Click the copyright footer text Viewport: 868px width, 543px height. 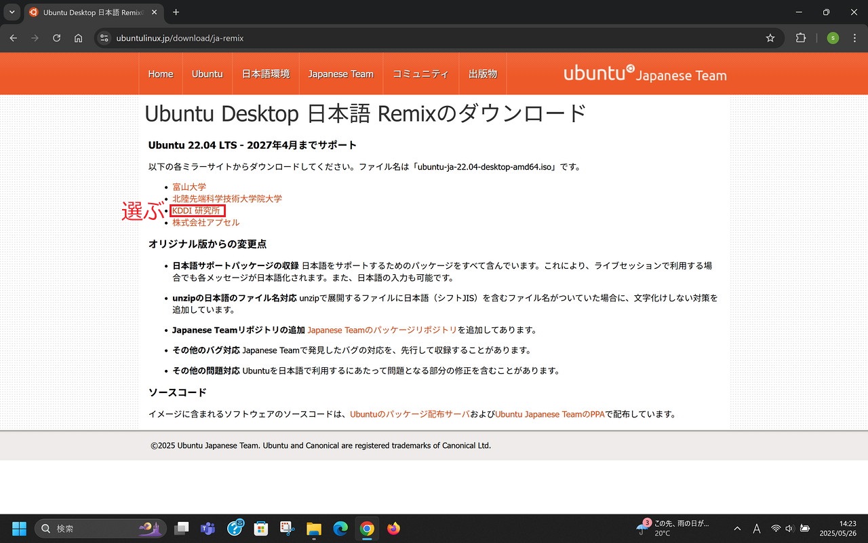(x=321, y=446)
